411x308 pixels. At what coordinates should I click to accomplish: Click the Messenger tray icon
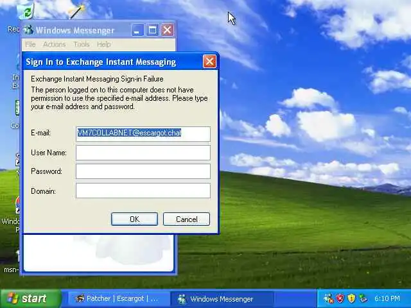(328, 298)
